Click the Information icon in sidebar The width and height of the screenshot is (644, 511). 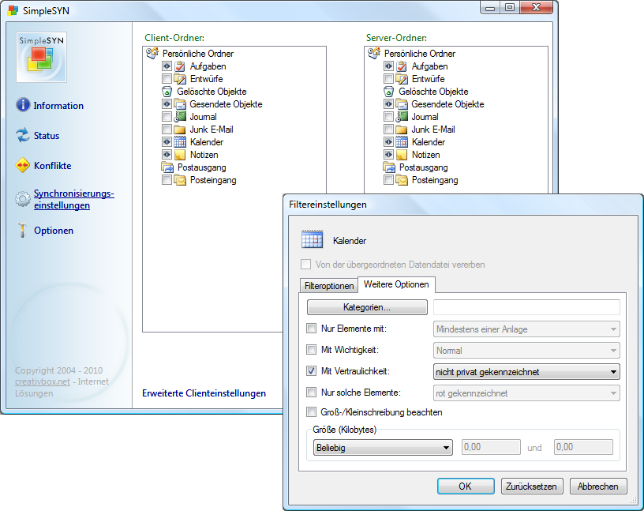coord(23,105)
